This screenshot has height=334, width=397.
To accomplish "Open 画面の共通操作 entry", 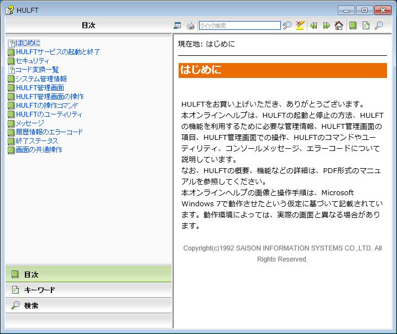I will [39, 150].
